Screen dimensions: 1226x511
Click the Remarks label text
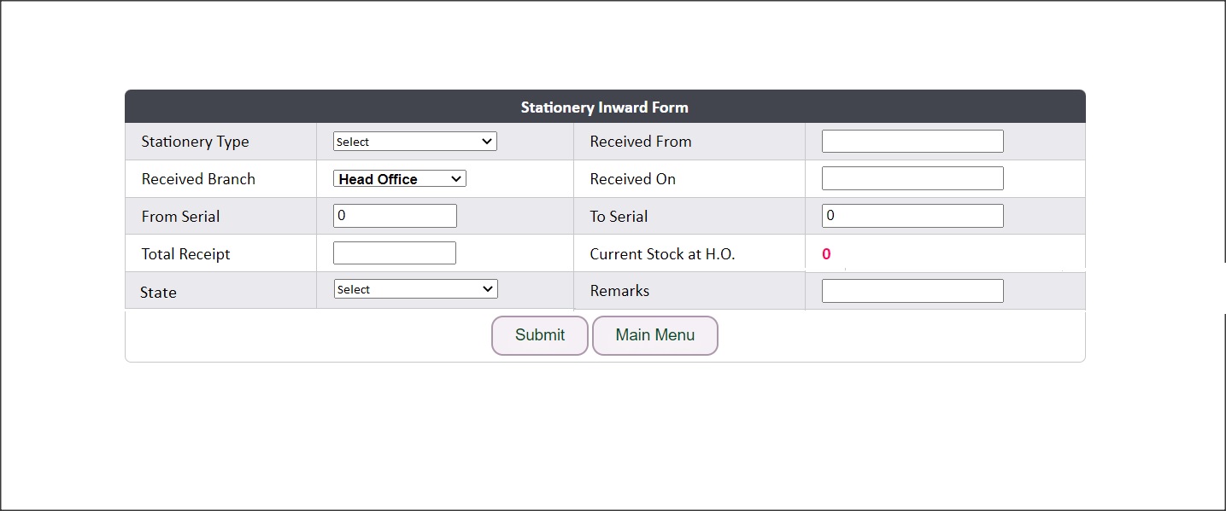(619, 291)
